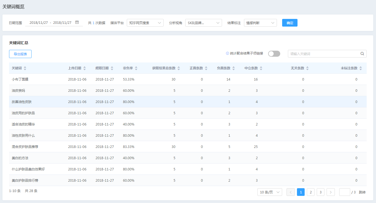Click neutral count 25 in 混合皮护肤品推荐 row

(256, 147)
